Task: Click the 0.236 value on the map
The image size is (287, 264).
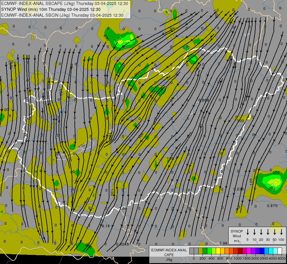Action: 239,189
